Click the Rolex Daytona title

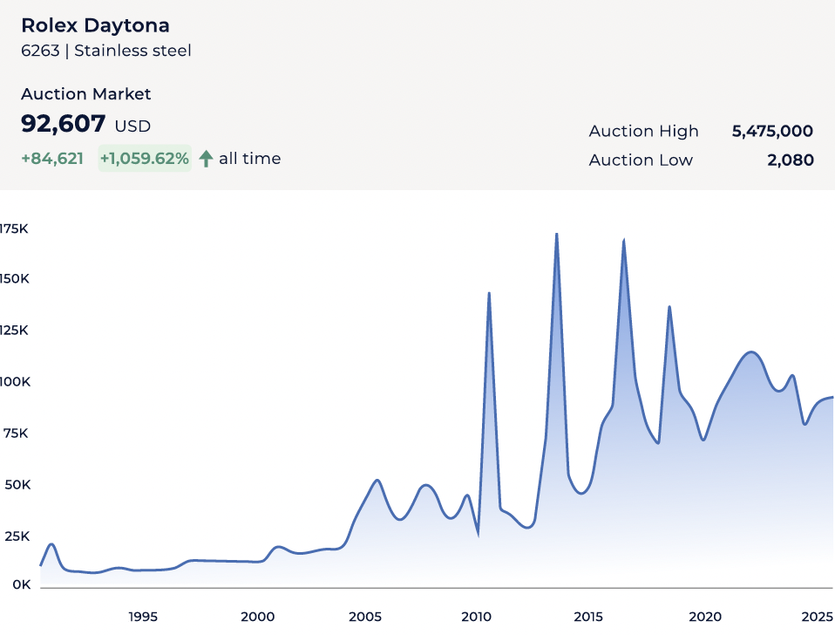pos(95,25)
